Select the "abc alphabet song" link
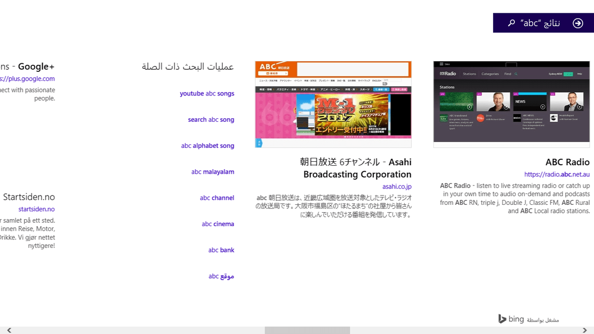 (207, 145)
